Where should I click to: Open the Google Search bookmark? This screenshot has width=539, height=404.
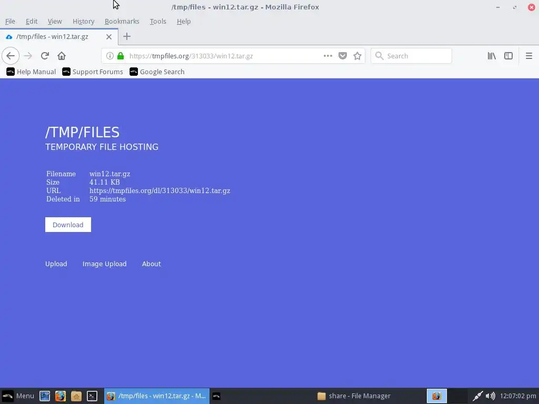[x=157, y=72]
